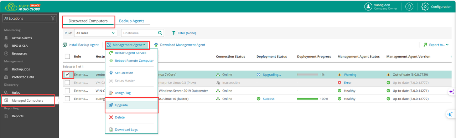Click the centos deployment progress bar

tap(307, 75)
